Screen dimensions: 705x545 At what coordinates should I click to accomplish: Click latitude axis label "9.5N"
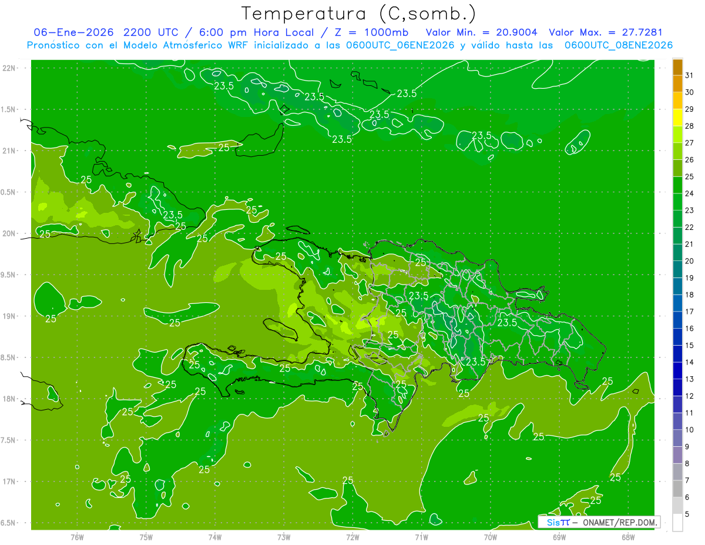click(9, 275)
